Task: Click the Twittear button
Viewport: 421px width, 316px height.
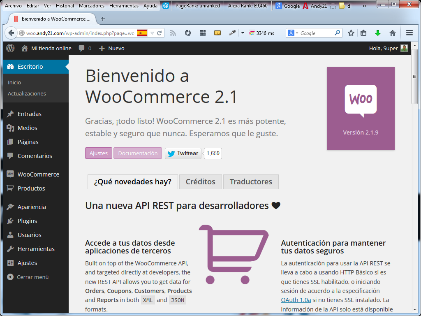Action: (x=183, y=153)
